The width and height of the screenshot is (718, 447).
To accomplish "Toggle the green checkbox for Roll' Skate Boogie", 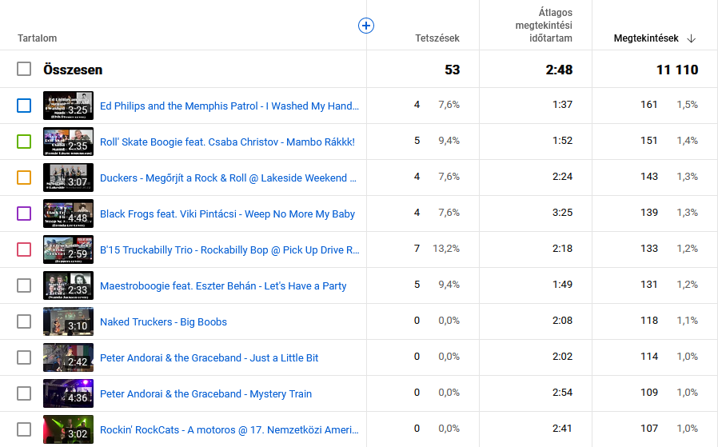I will (24, 142).
